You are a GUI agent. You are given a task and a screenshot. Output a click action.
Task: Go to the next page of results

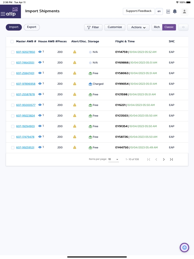point(164,159)
